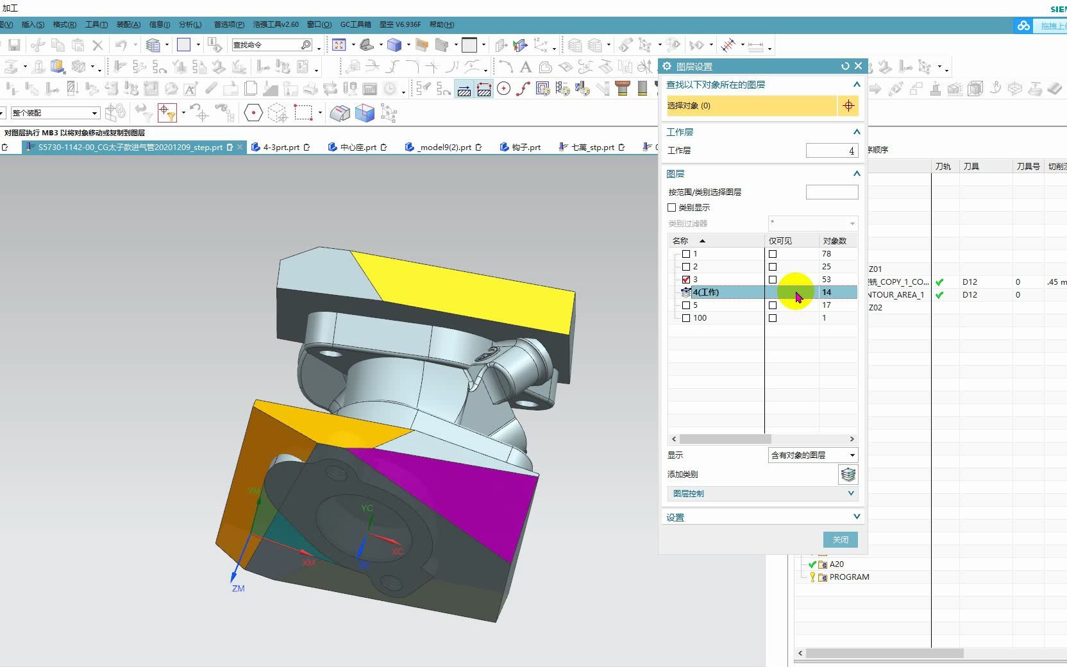1067x667 pixels.
Task: Switch to the 钩子.prt tab
Action: click(520, 147)
